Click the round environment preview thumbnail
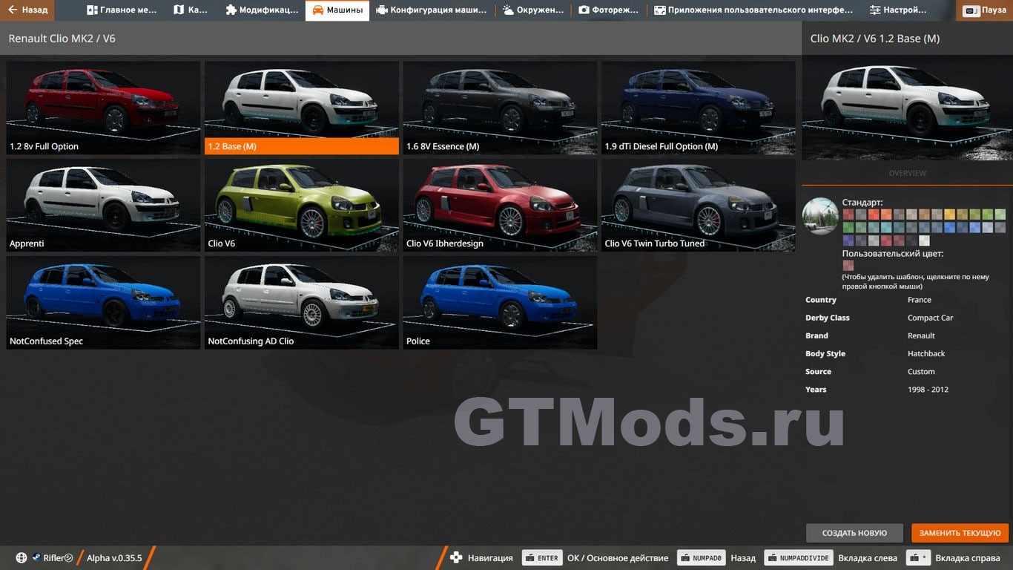The image size is (1013, 570). (x=820, y=216)
